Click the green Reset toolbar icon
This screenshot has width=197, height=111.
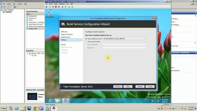point(66,7)
